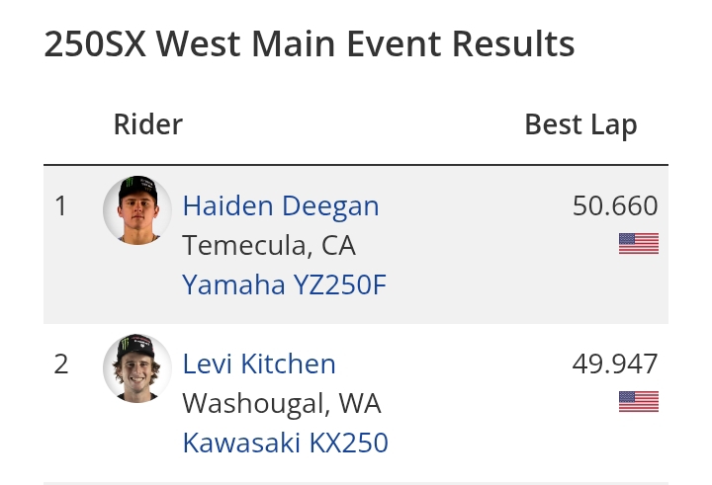Viewport: 712px width, 485px height.
Task: Click the Washougal, WA hometown text
Action: pos(282,403)
